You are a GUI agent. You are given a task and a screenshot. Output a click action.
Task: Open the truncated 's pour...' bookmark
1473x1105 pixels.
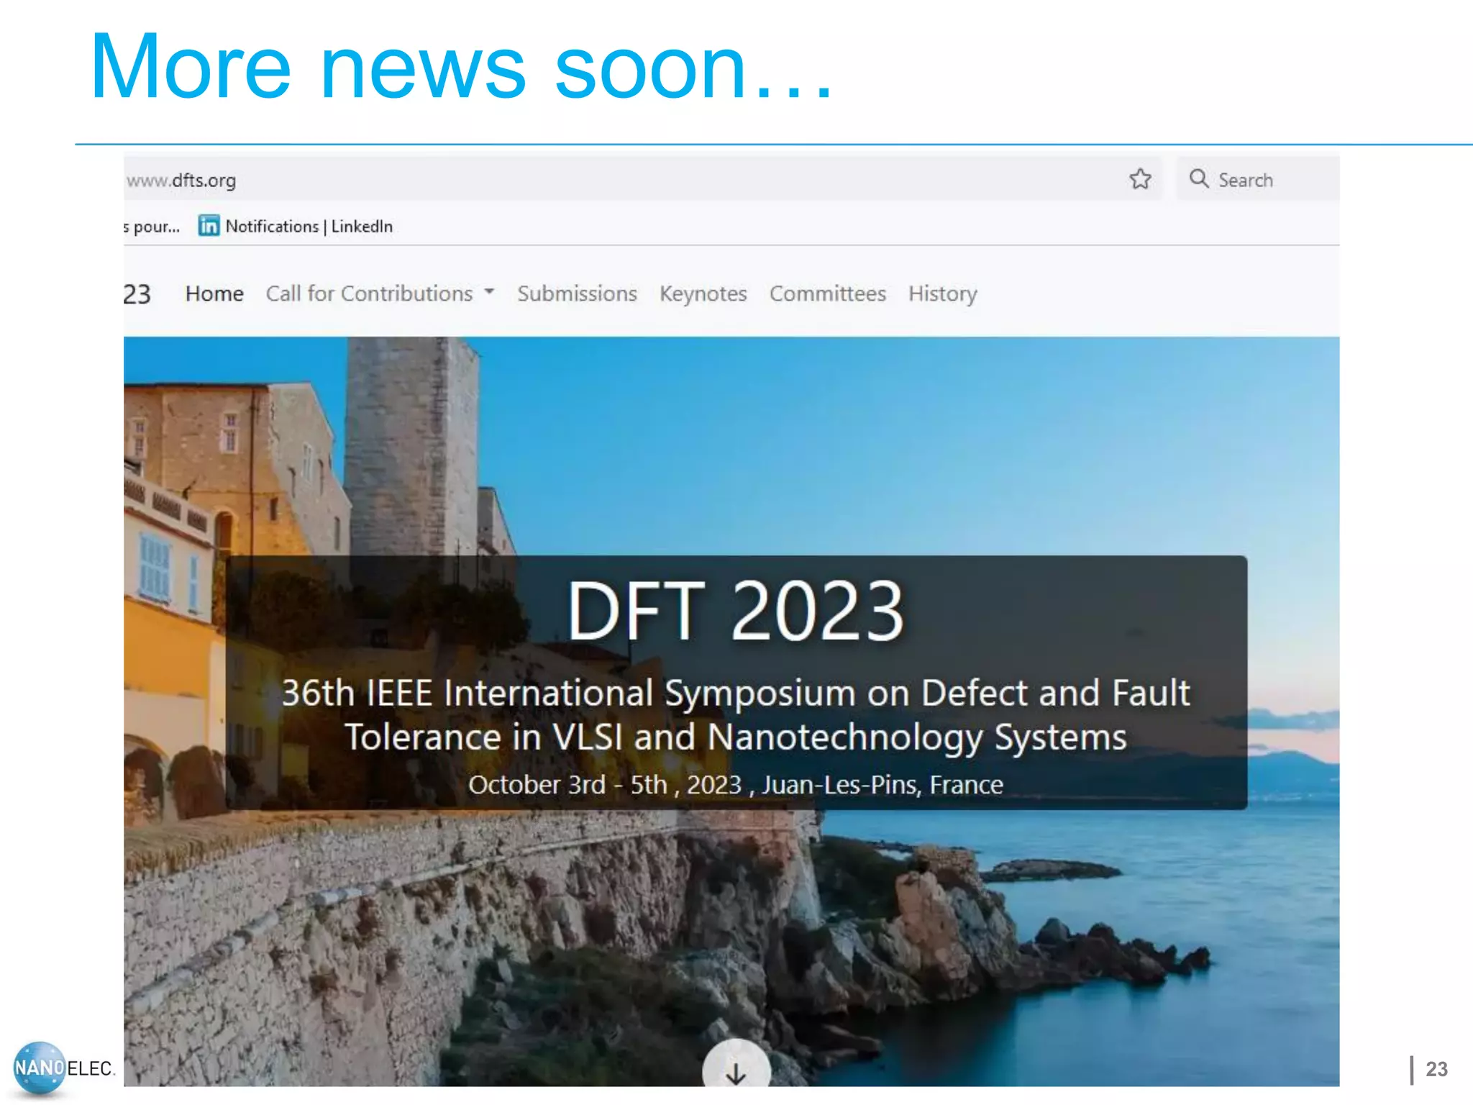coord(152,227)
